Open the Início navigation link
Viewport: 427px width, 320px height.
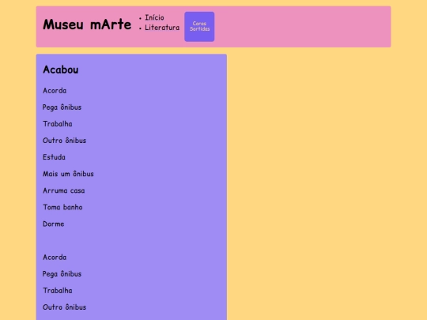pos(154,17)
